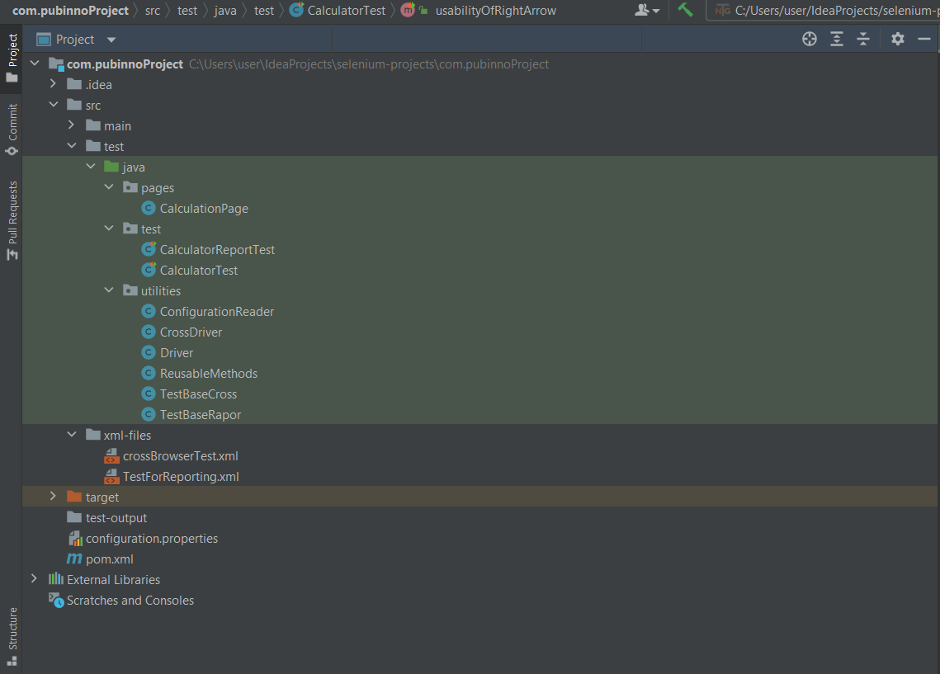Click com.pubinnoProject in the breadcrumb bar

coord(70,10)
